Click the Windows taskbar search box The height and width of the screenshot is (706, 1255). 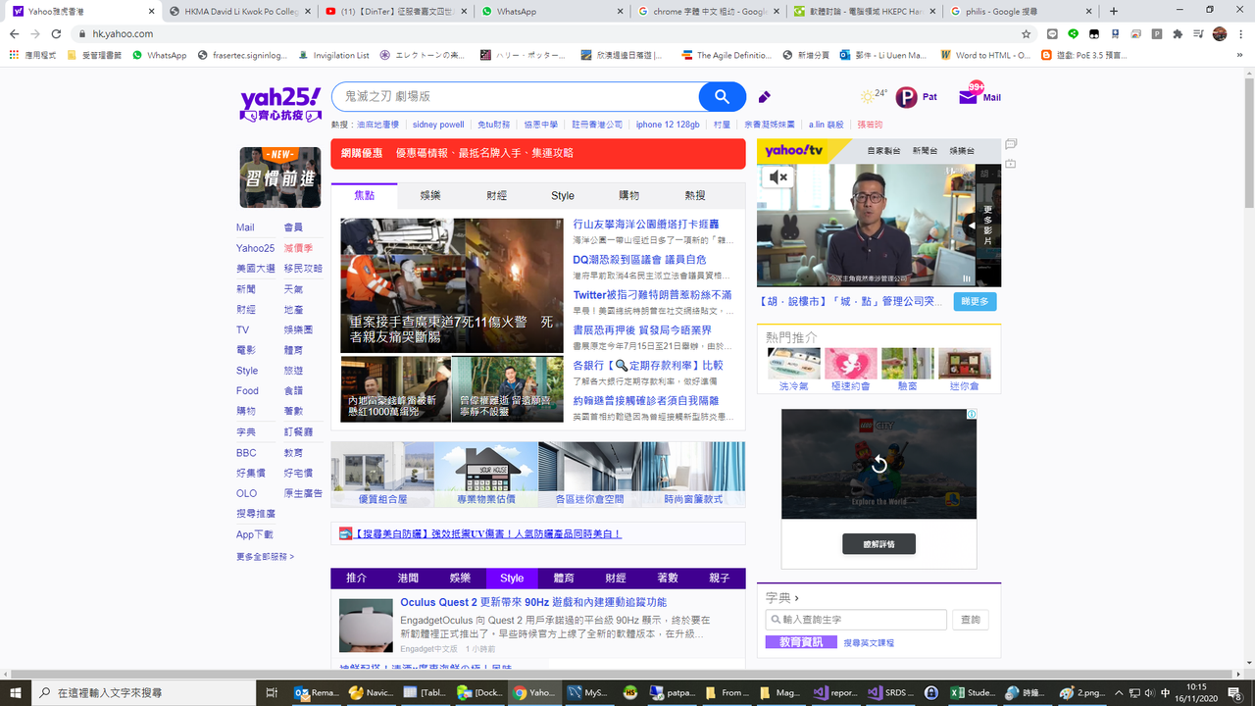tap(145, 692)
